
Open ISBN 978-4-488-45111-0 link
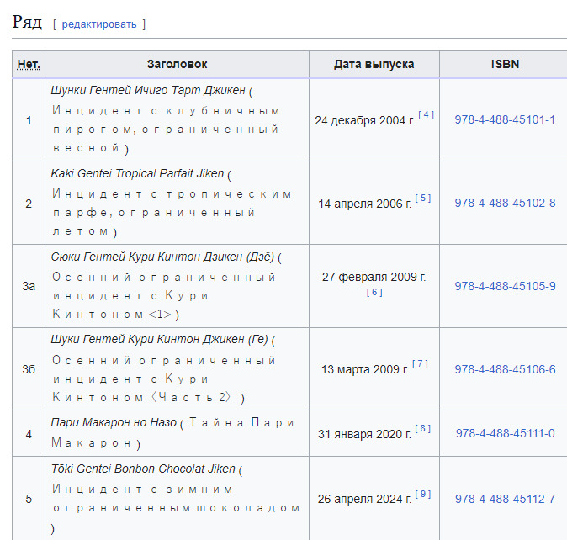pos(505,433)
